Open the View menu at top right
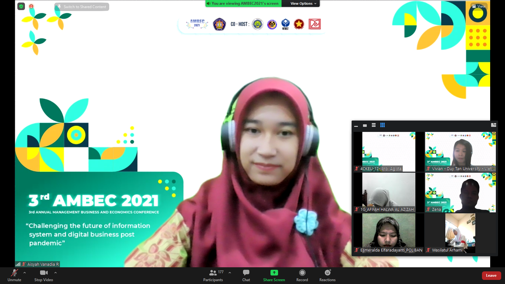The height and width of the screenshot is (284, 505). [478, 6]
